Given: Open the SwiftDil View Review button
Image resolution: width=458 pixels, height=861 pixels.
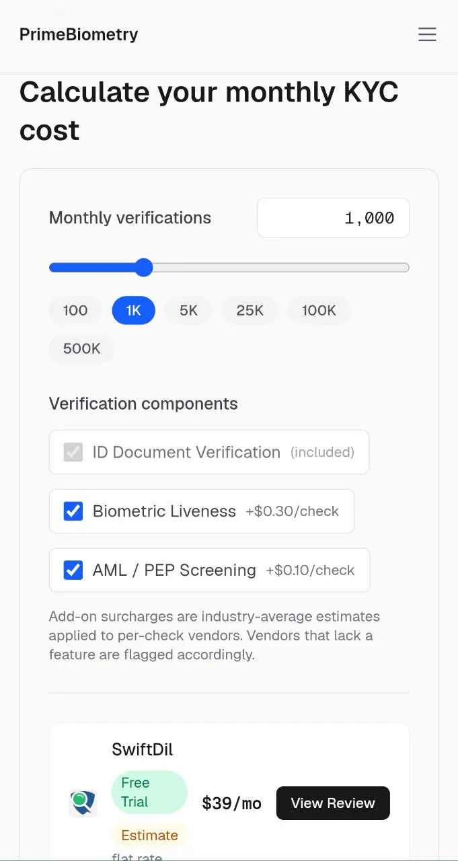Looking at the screenshot, I should click(333, 803).
